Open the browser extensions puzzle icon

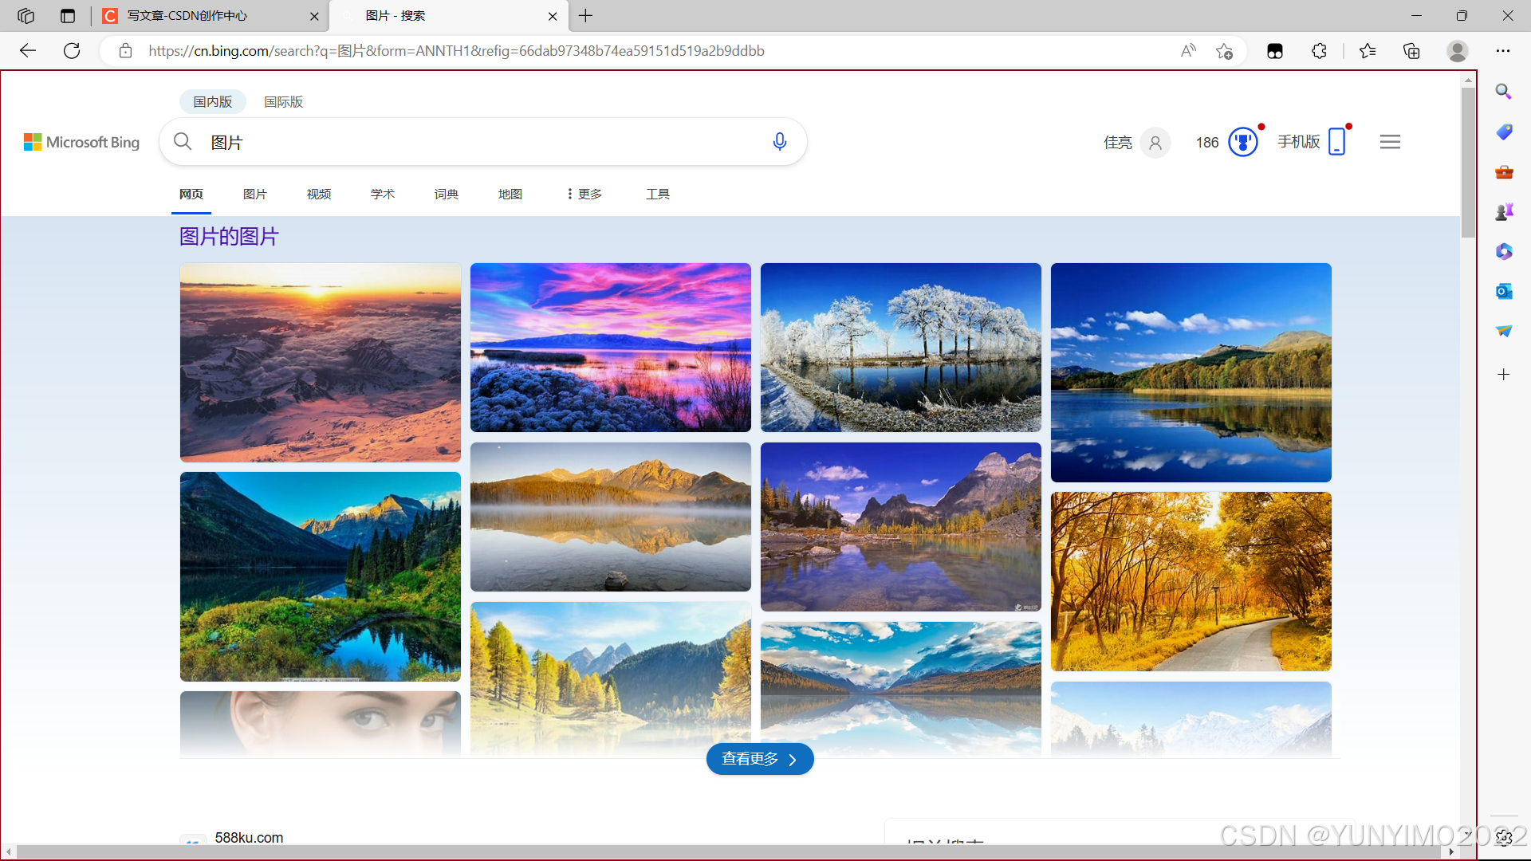pyautogui.click(x=1319, y=51)
